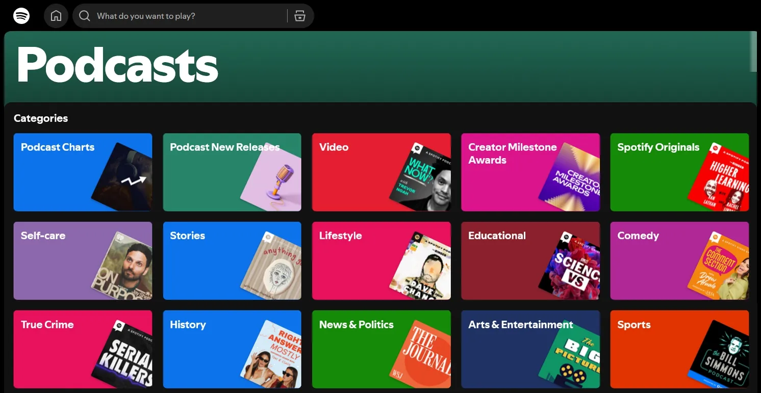Select the Educational category
This screenshot has height=393, width=761.
click(530, 260)
